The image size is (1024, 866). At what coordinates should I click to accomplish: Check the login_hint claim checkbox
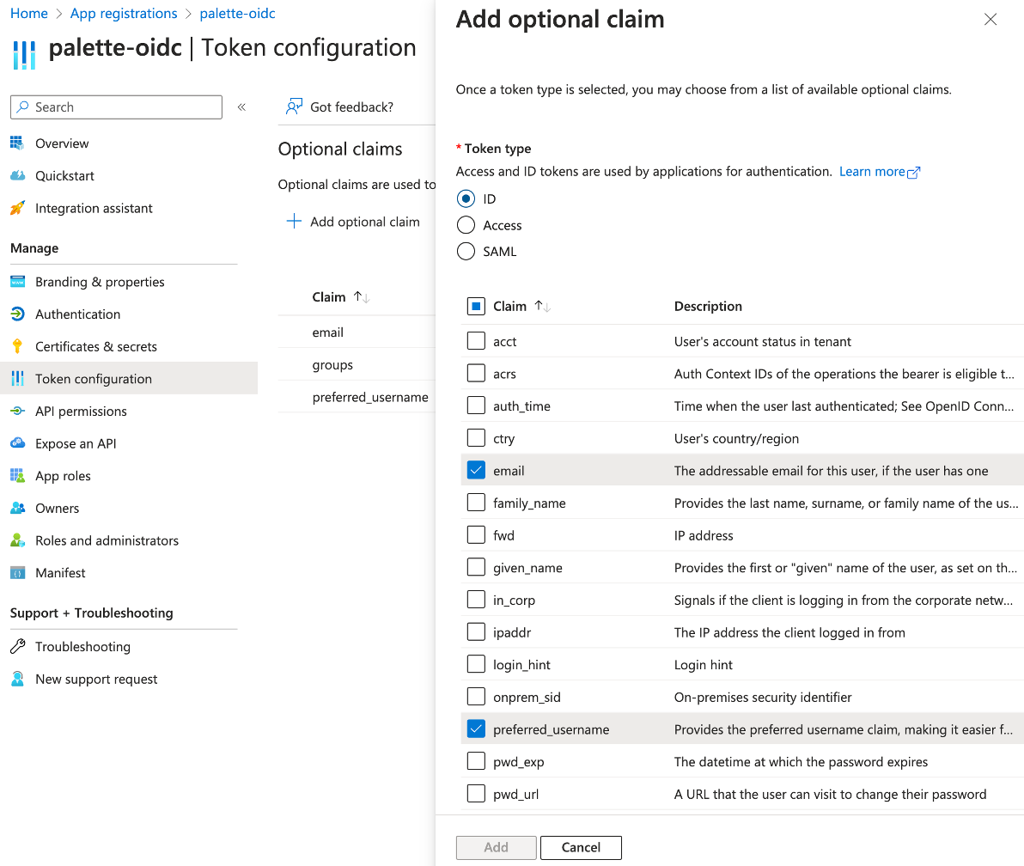click(x=476, y=664)
